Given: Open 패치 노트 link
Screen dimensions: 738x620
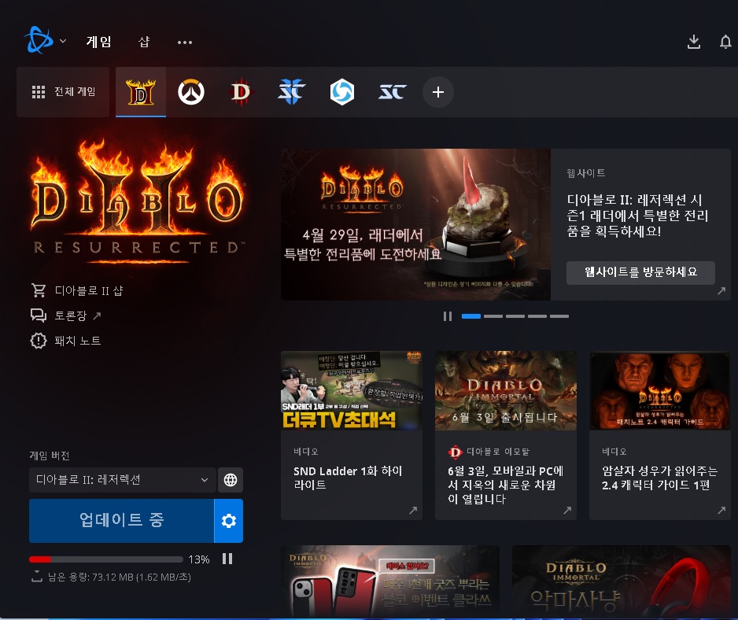Looking at the screenshot, I should point(78,341).
